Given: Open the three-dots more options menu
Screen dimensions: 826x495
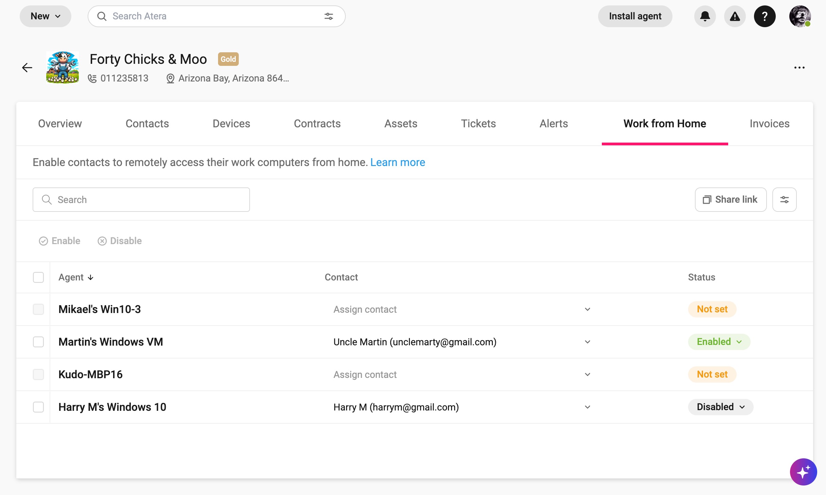Looking at the screenshot, I should 800,68.
